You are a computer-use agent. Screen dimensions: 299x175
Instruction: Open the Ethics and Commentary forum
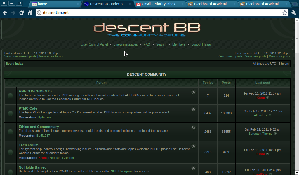click(x=39, y=127)
